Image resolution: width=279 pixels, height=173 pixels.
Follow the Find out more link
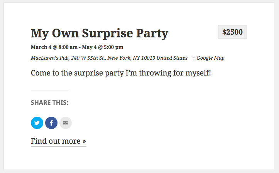coord(58,141)
